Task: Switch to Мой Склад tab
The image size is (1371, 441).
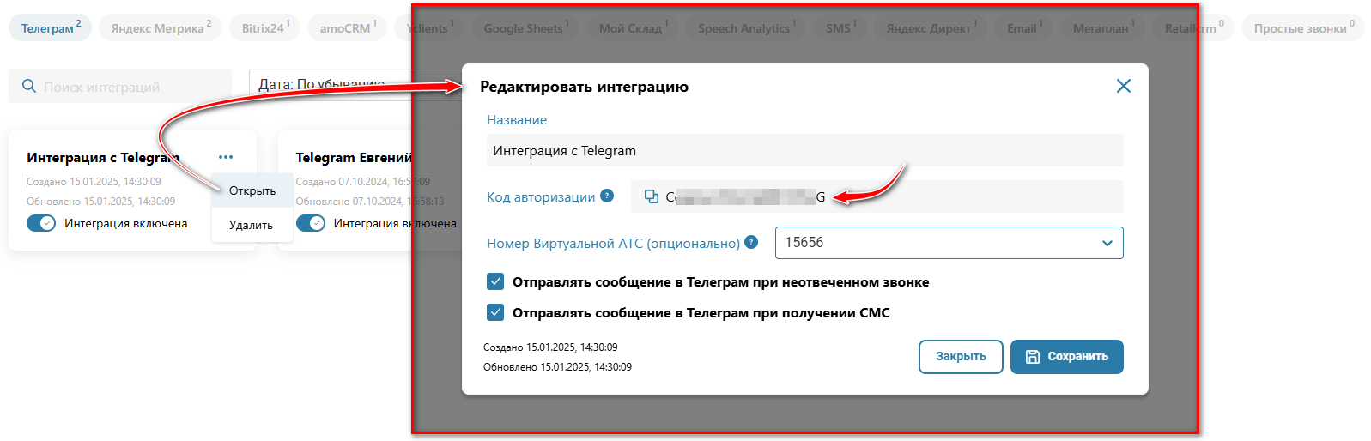Action: pos(634,27)
